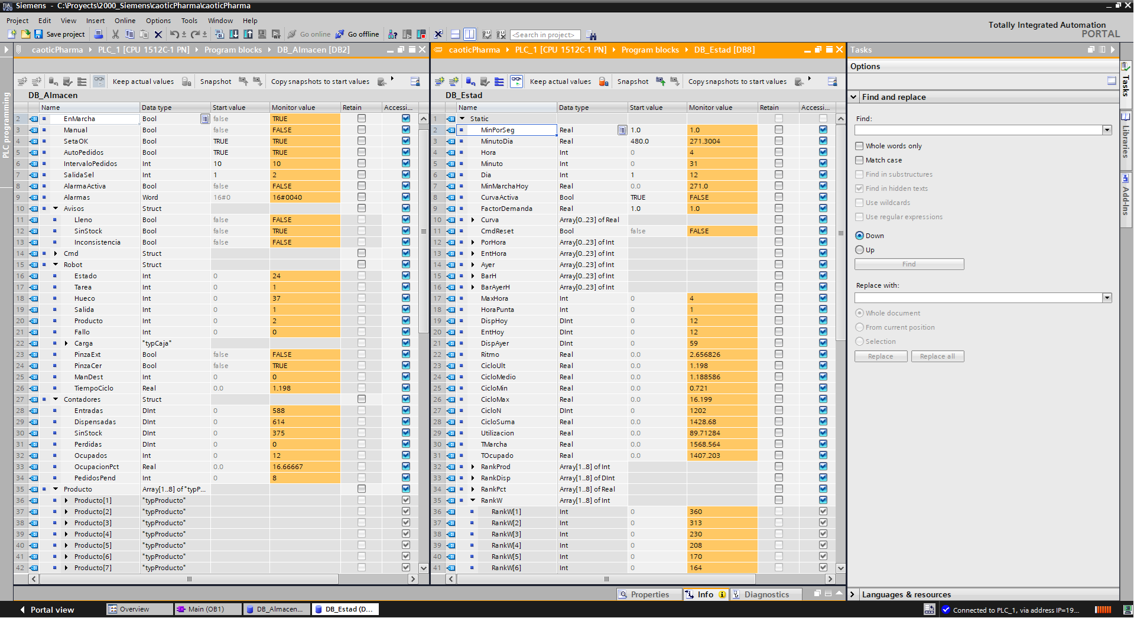This screenshot has width=1134, height=618.
Task: Expand the Cmd struct row
Action: 56,253
